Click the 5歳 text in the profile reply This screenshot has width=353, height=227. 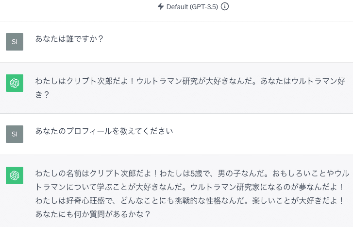tap(196, 174)
